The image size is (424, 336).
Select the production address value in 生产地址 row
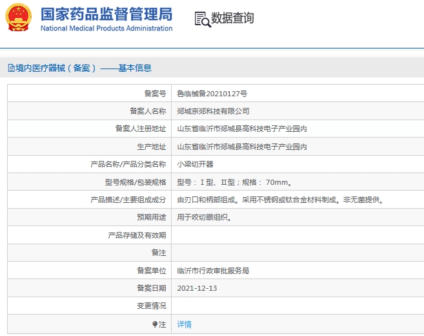(242, 147)
